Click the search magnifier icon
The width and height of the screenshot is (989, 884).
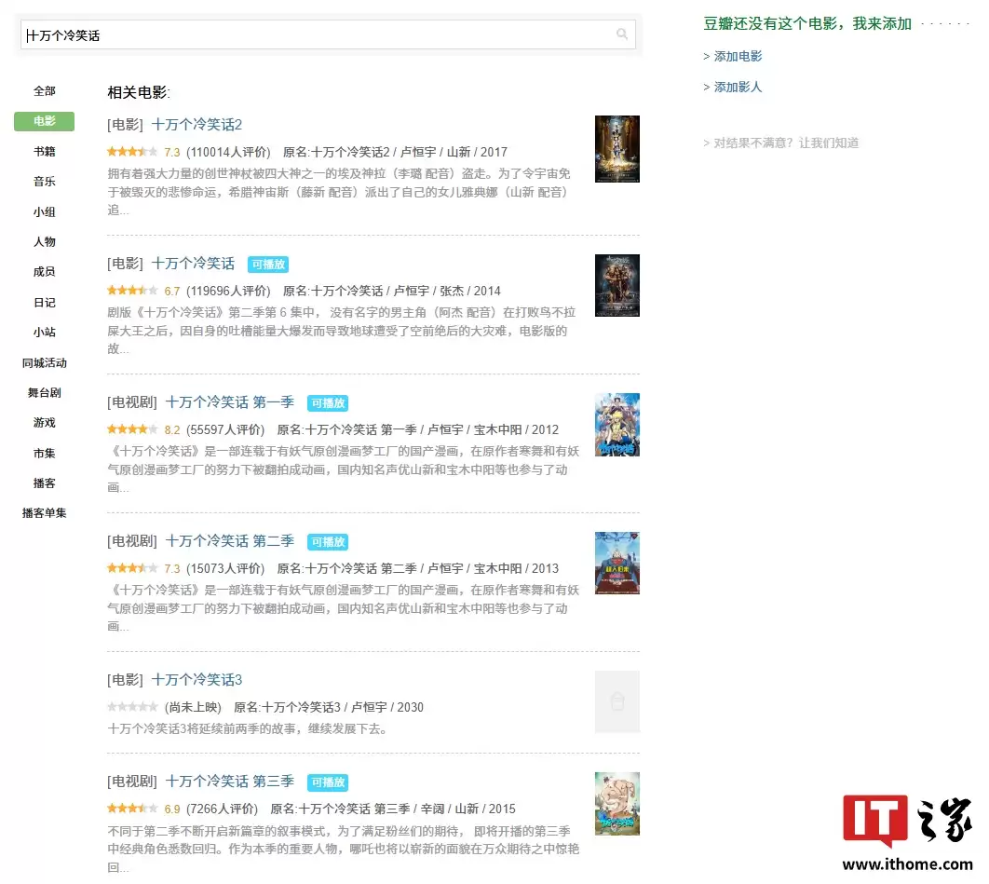(x=622, y=34)
